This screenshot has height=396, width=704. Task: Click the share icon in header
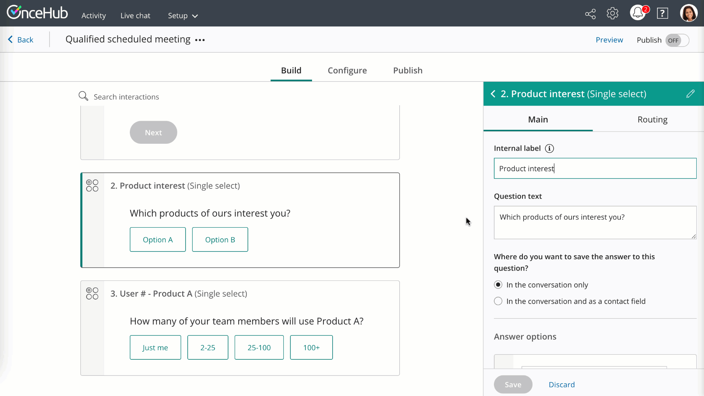(590, 14)
